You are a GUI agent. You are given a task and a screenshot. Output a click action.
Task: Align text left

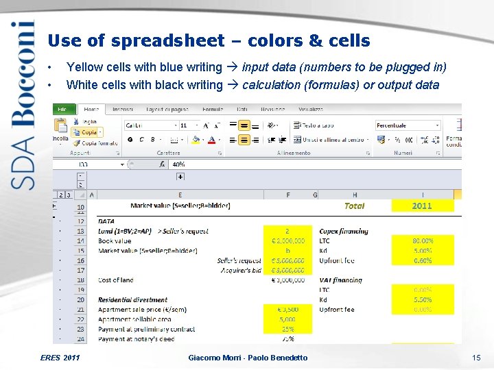pyautogui.click(x=233, y=140)
